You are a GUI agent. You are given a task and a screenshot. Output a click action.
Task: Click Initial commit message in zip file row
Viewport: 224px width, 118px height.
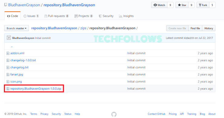click(136, 89)
